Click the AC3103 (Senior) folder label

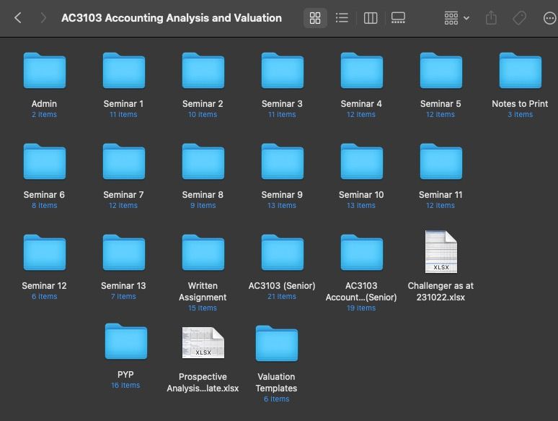[x=282, y=285]
